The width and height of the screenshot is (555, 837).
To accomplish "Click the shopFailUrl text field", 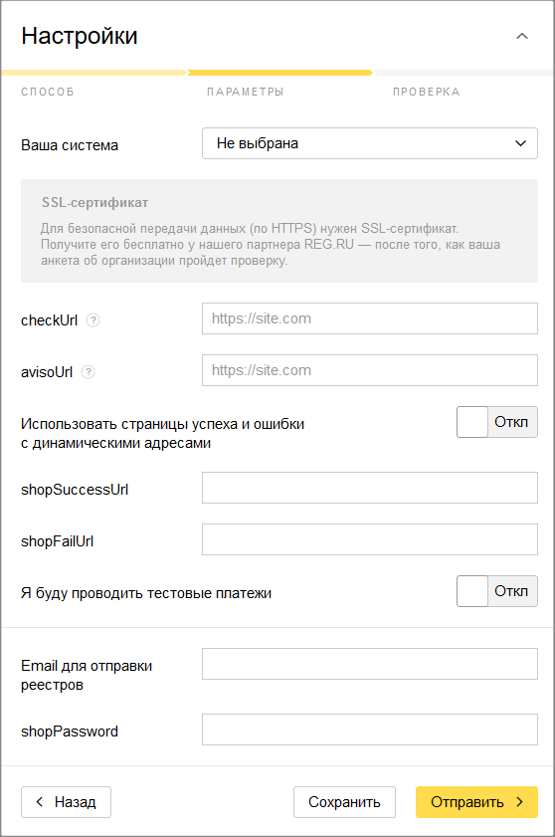I will pyautogui.click(x=370, y=539).
